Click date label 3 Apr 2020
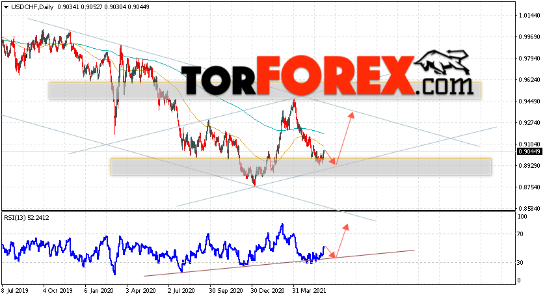This screenshot has height=298, width=545. [140, 290]
